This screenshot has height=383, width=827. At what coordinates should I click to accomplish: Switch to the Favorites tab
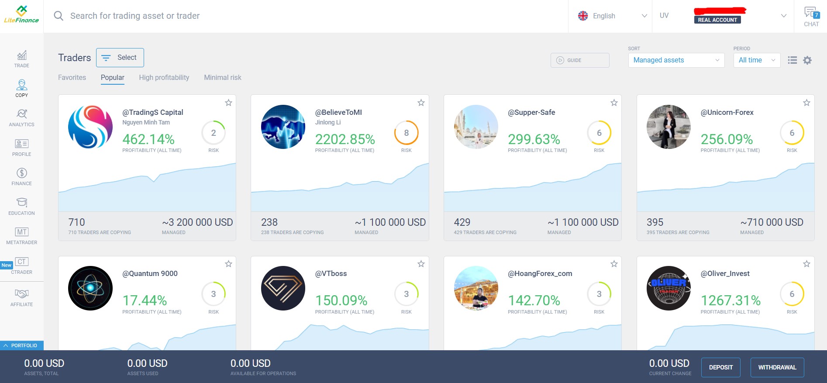tap(72, 77)
